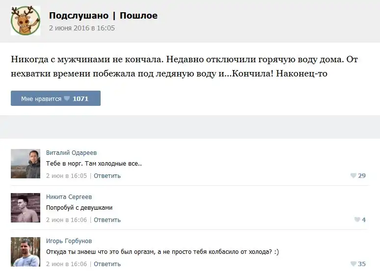The image size is (380, 271).
Task: Open Игорь Горбунов's profile name link
Action: click(69, 241)
